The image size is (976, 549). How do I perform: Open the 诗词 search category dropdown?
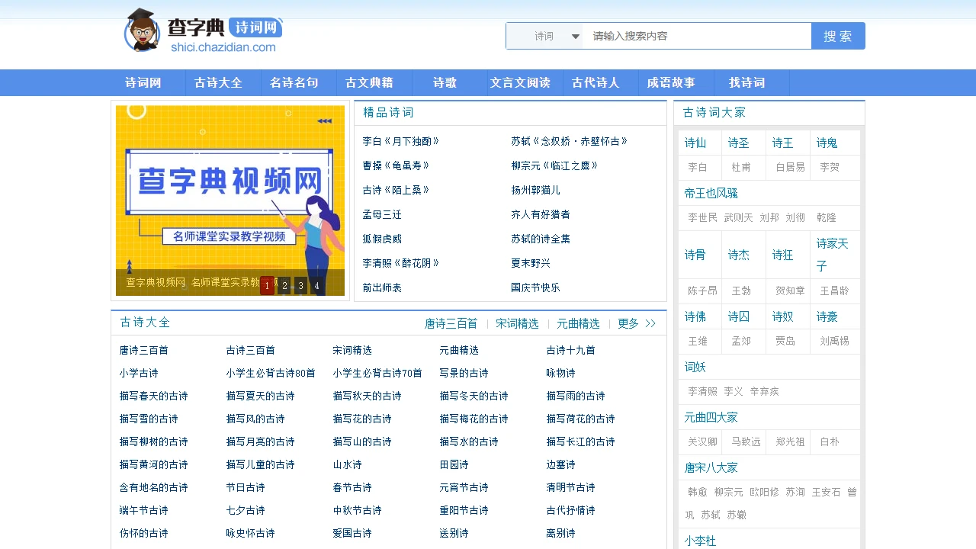tap(546, 35)
